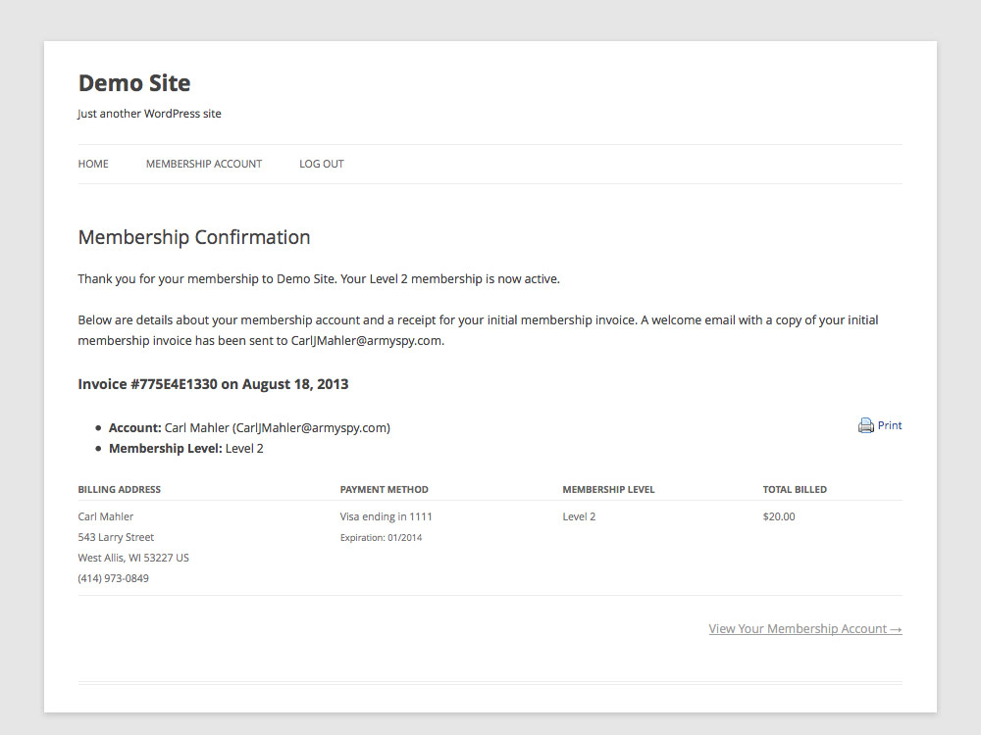Image resolution: width=981 pixels, height=735 pixels.
Task: Click the Print icon next to Print label
Action: pyautogui.click(x=864, y=424)
